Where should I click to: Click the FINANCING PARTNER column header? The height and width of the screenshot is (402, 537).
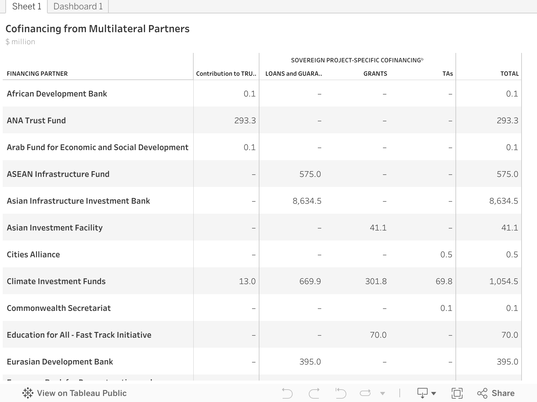pos(37,74)
